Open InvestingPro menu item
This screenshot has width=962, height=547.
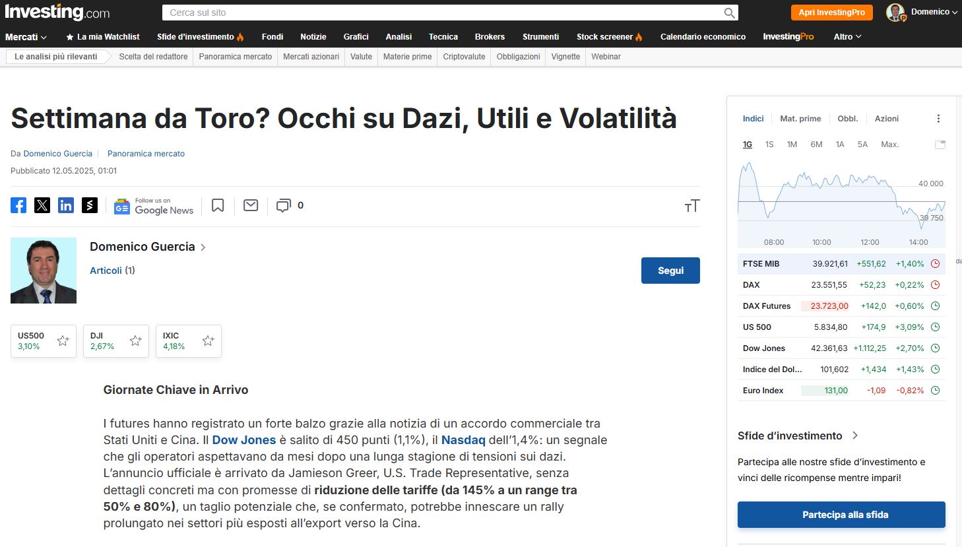[788, 37]
